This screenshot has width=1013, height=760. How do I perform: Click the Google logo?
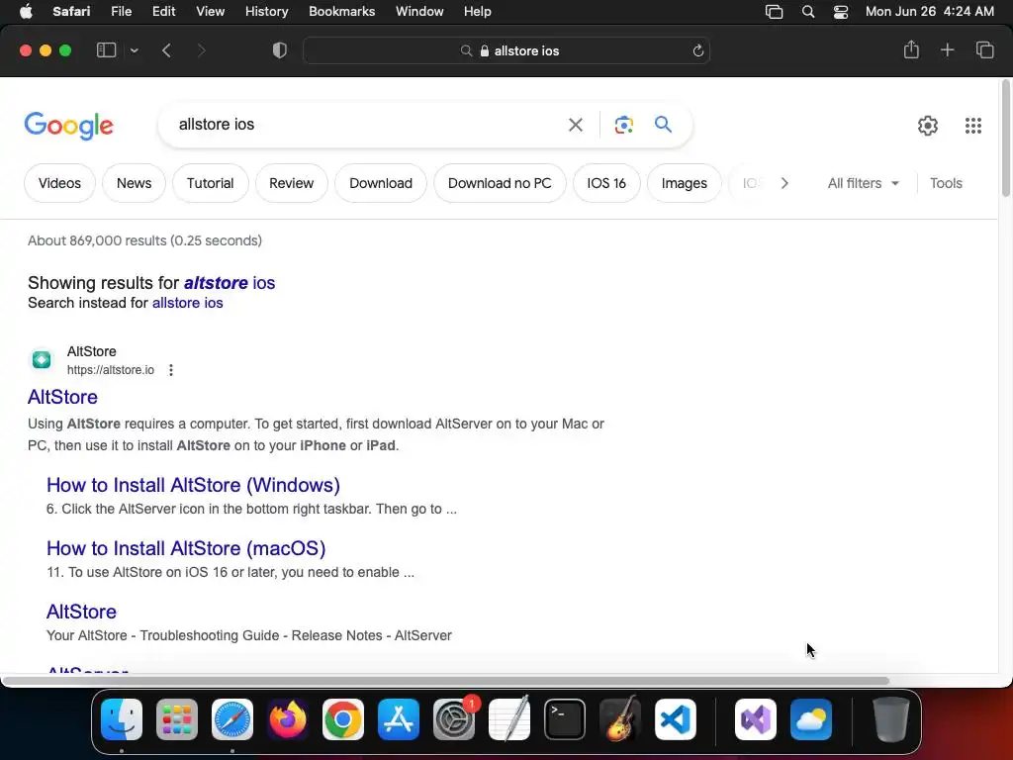(68, 126)
